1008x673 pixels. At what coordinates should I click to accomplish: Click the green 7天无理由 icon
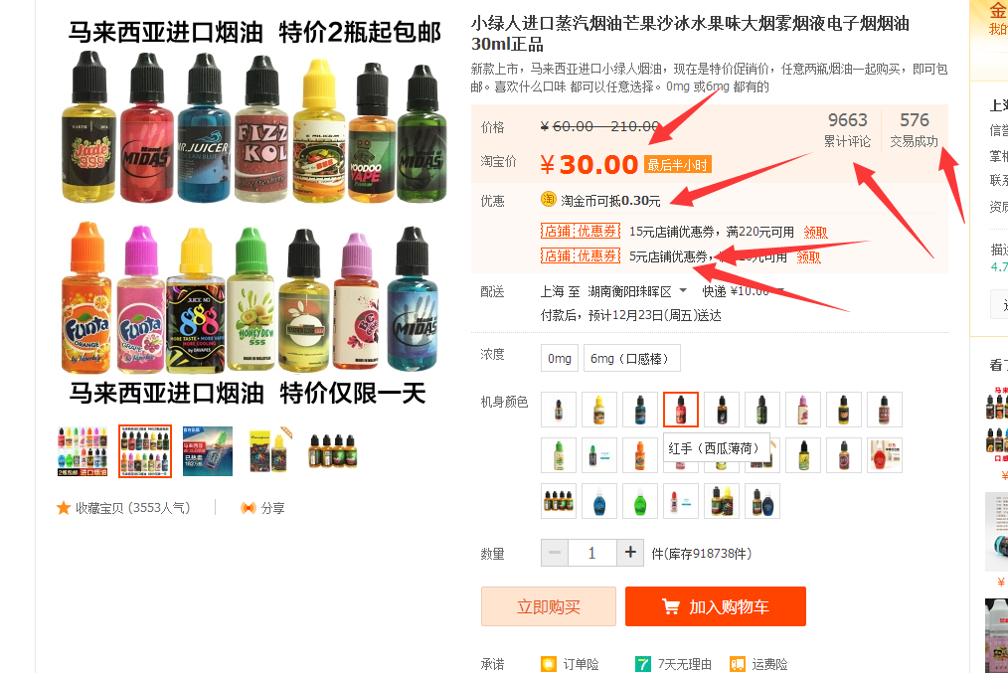click(x=642, y=664)
